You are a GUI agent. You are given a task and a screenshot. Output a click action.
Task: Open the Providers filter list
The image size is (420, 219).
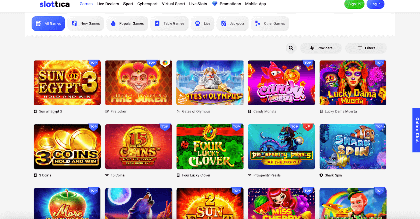tap(321, 48)
